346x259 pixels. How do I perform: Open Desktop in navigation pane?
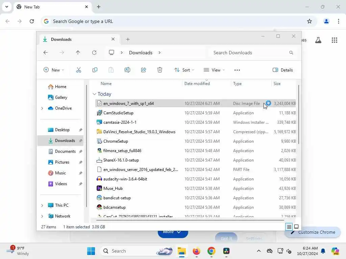pos(59,130)
